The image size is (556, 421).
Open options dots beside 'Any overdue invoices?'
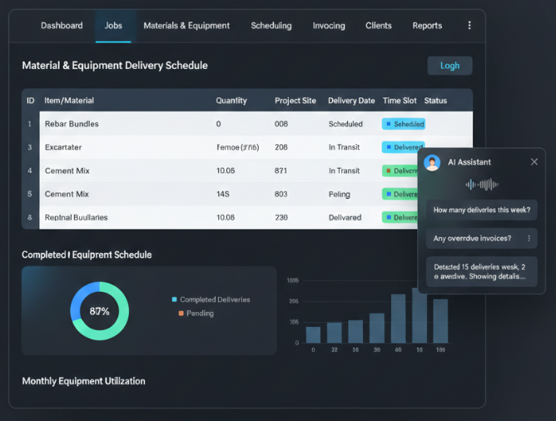pyautogui.click(x=529, y=239)
